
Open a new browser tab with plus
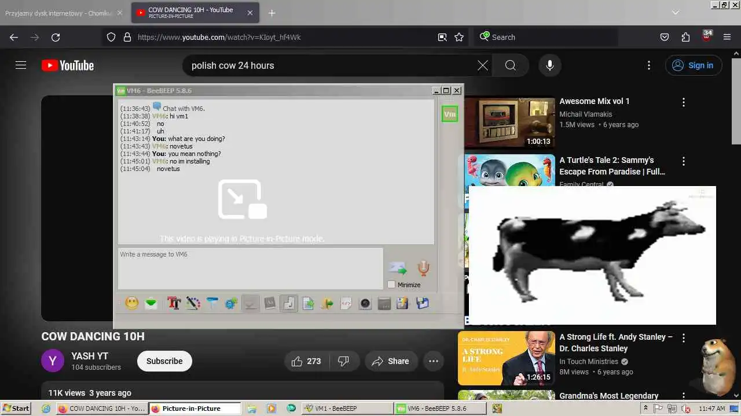[x=272, y=13]
